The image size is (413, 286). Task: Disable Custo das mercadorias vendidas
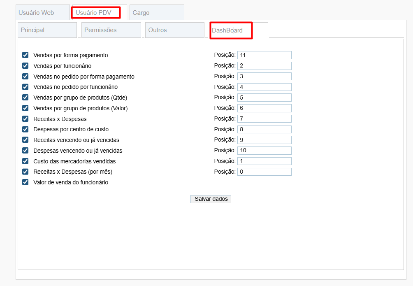point(25,161)
